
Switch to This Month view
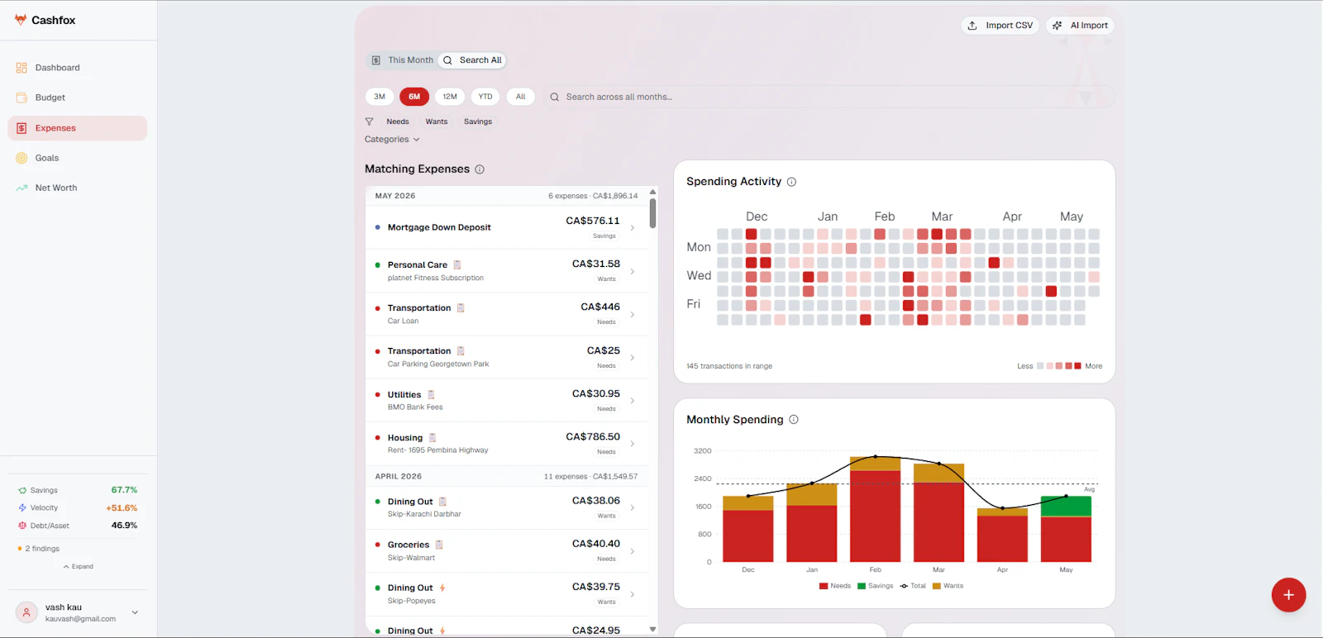click(x=402, y=60)
